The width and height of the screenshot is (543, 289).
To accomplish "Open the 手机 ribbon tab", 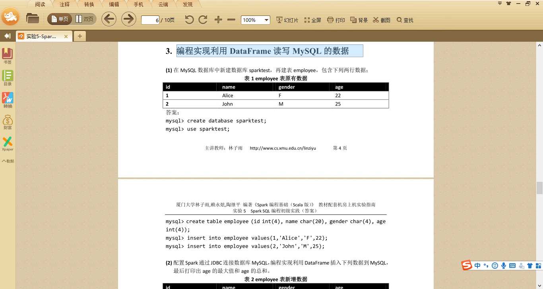I will click(x=139, y=4).
